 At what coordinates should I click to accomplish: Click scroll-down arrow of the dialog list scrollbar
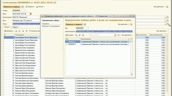coord(132,75)
